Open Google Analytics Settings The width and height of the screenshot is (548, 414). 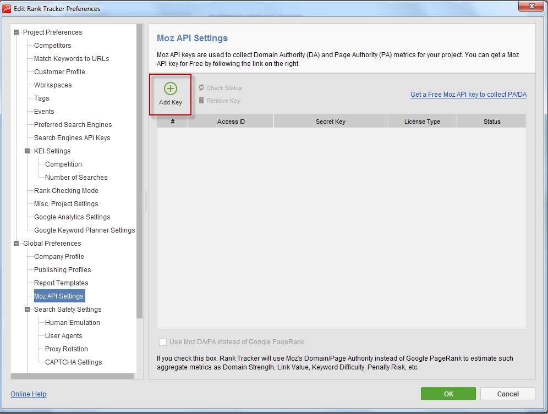click(x=72, y=217)
